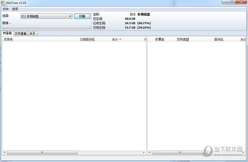Click the 15.7 GB free space value

tap(130, 28)
